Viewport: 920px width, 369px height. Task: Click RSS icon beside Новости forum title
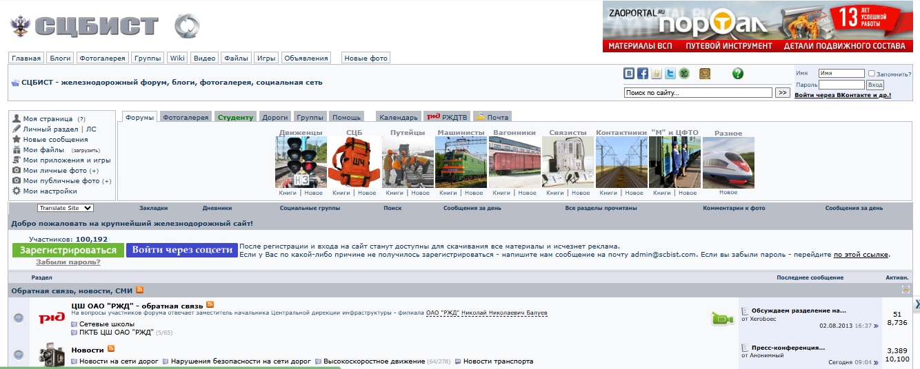111,350
